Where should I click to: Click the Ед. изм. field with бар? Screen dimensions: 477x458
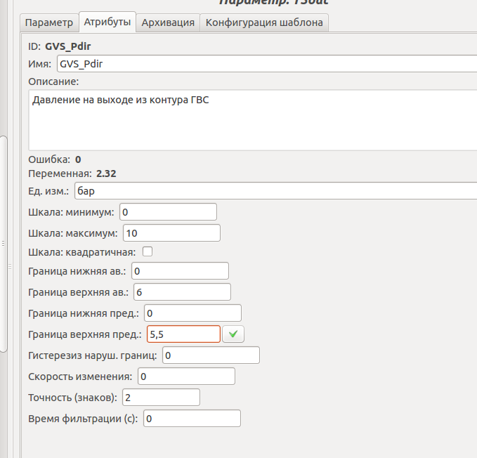click(274, 191)
